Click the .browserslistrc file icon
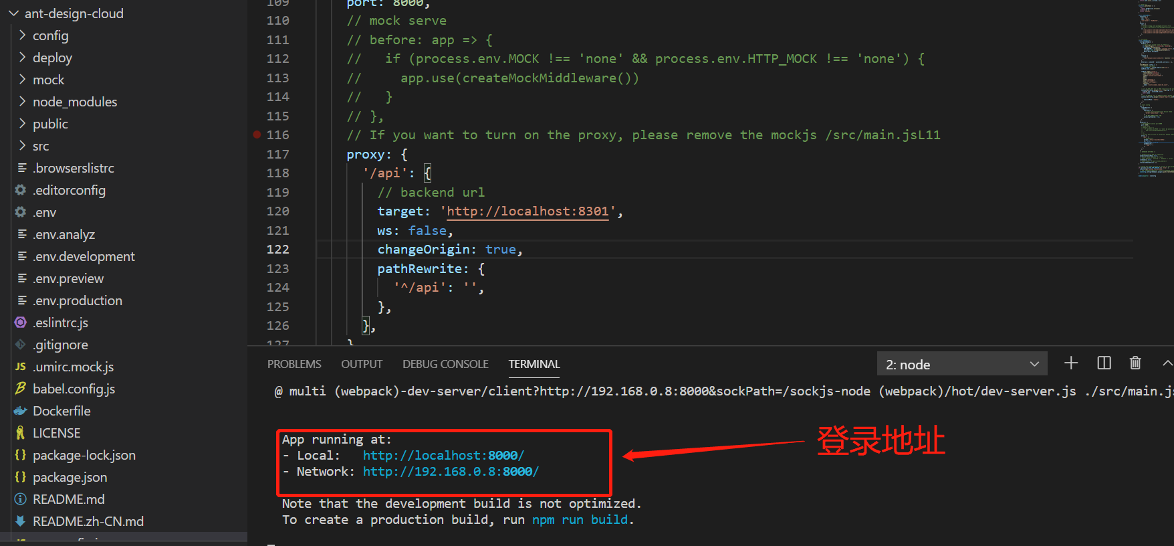Viewport: 1174px width, 546px height. pos(22,168)
